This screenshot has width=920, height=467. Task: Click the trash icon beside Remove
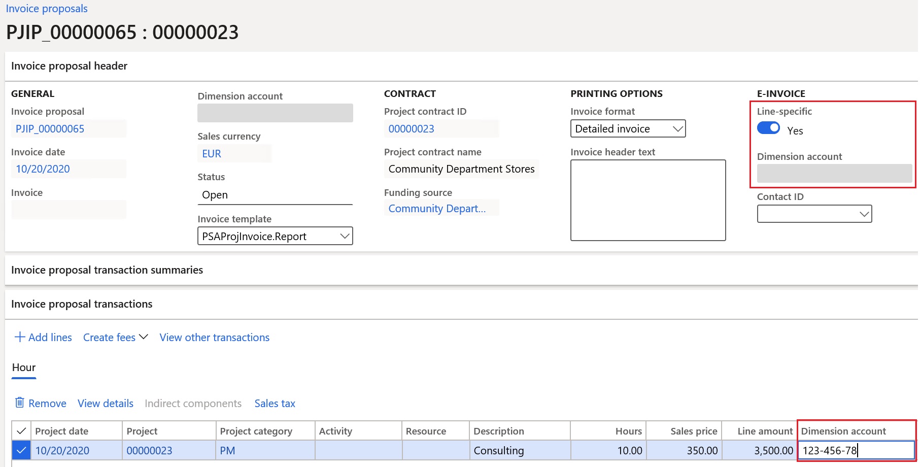point(20,403)
